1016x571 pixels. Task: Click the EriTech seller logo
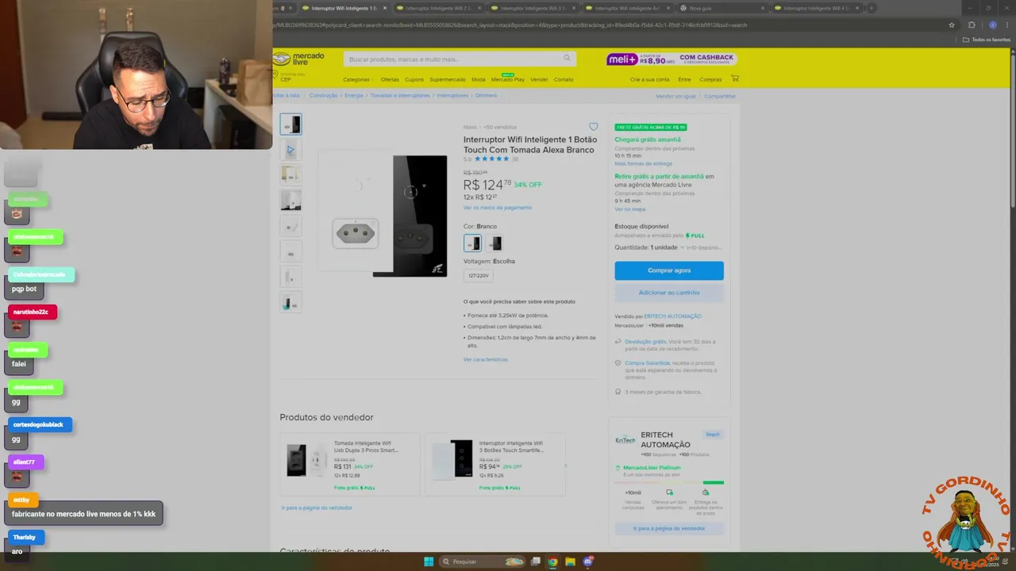point(625,440)
